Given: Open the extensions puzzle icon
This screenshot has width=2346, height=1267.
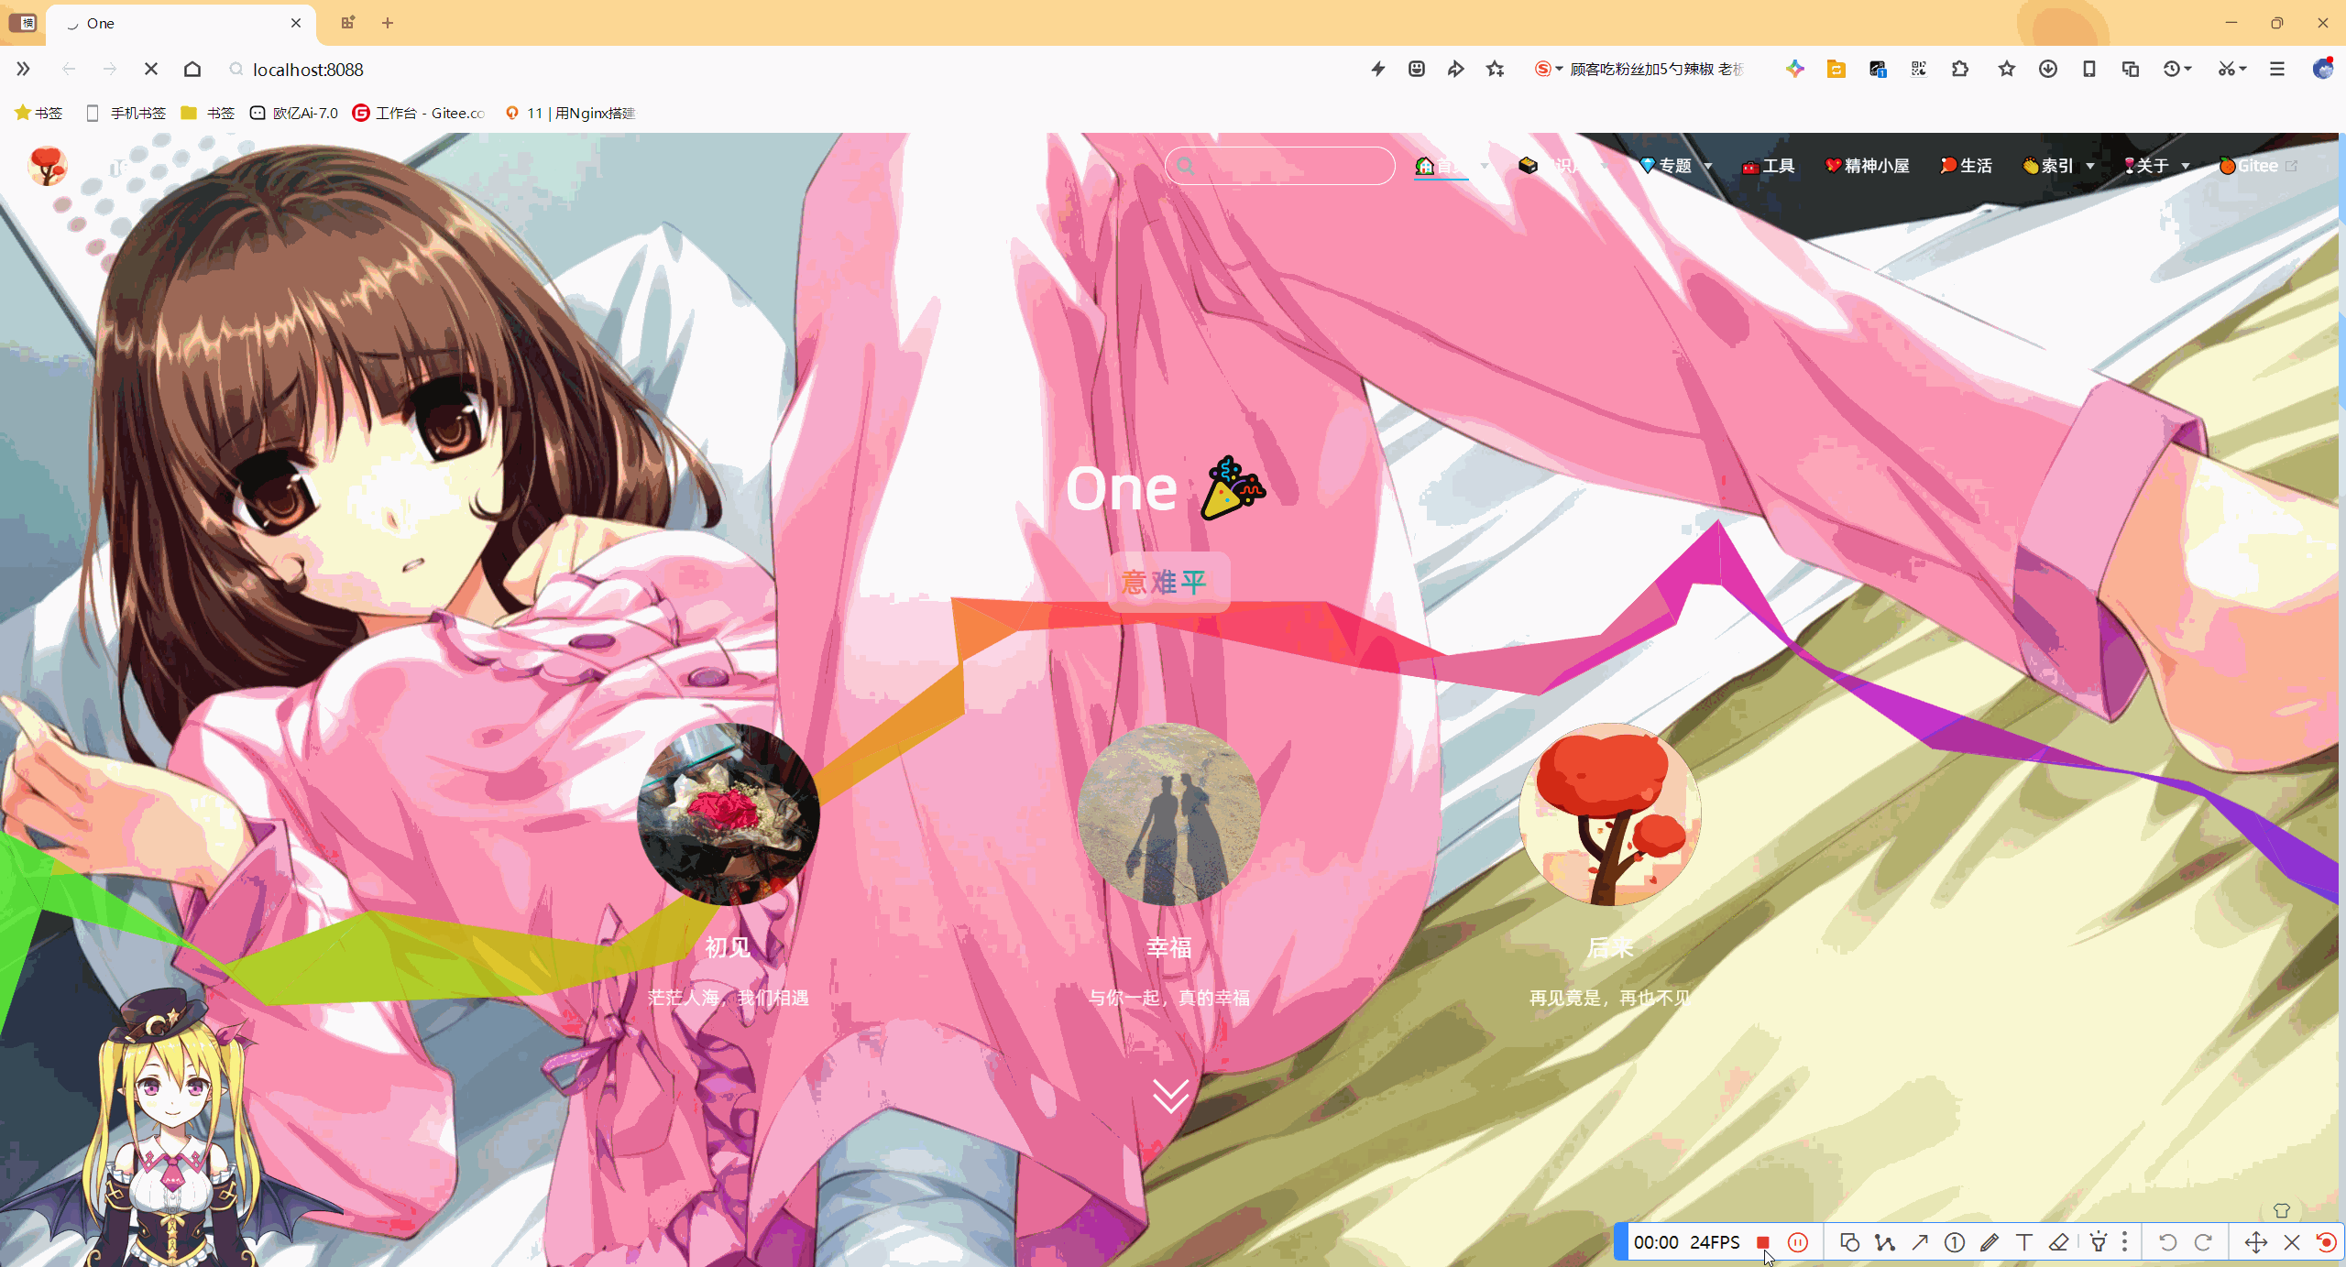Looking at the screenshot, I should point(1960,69).
